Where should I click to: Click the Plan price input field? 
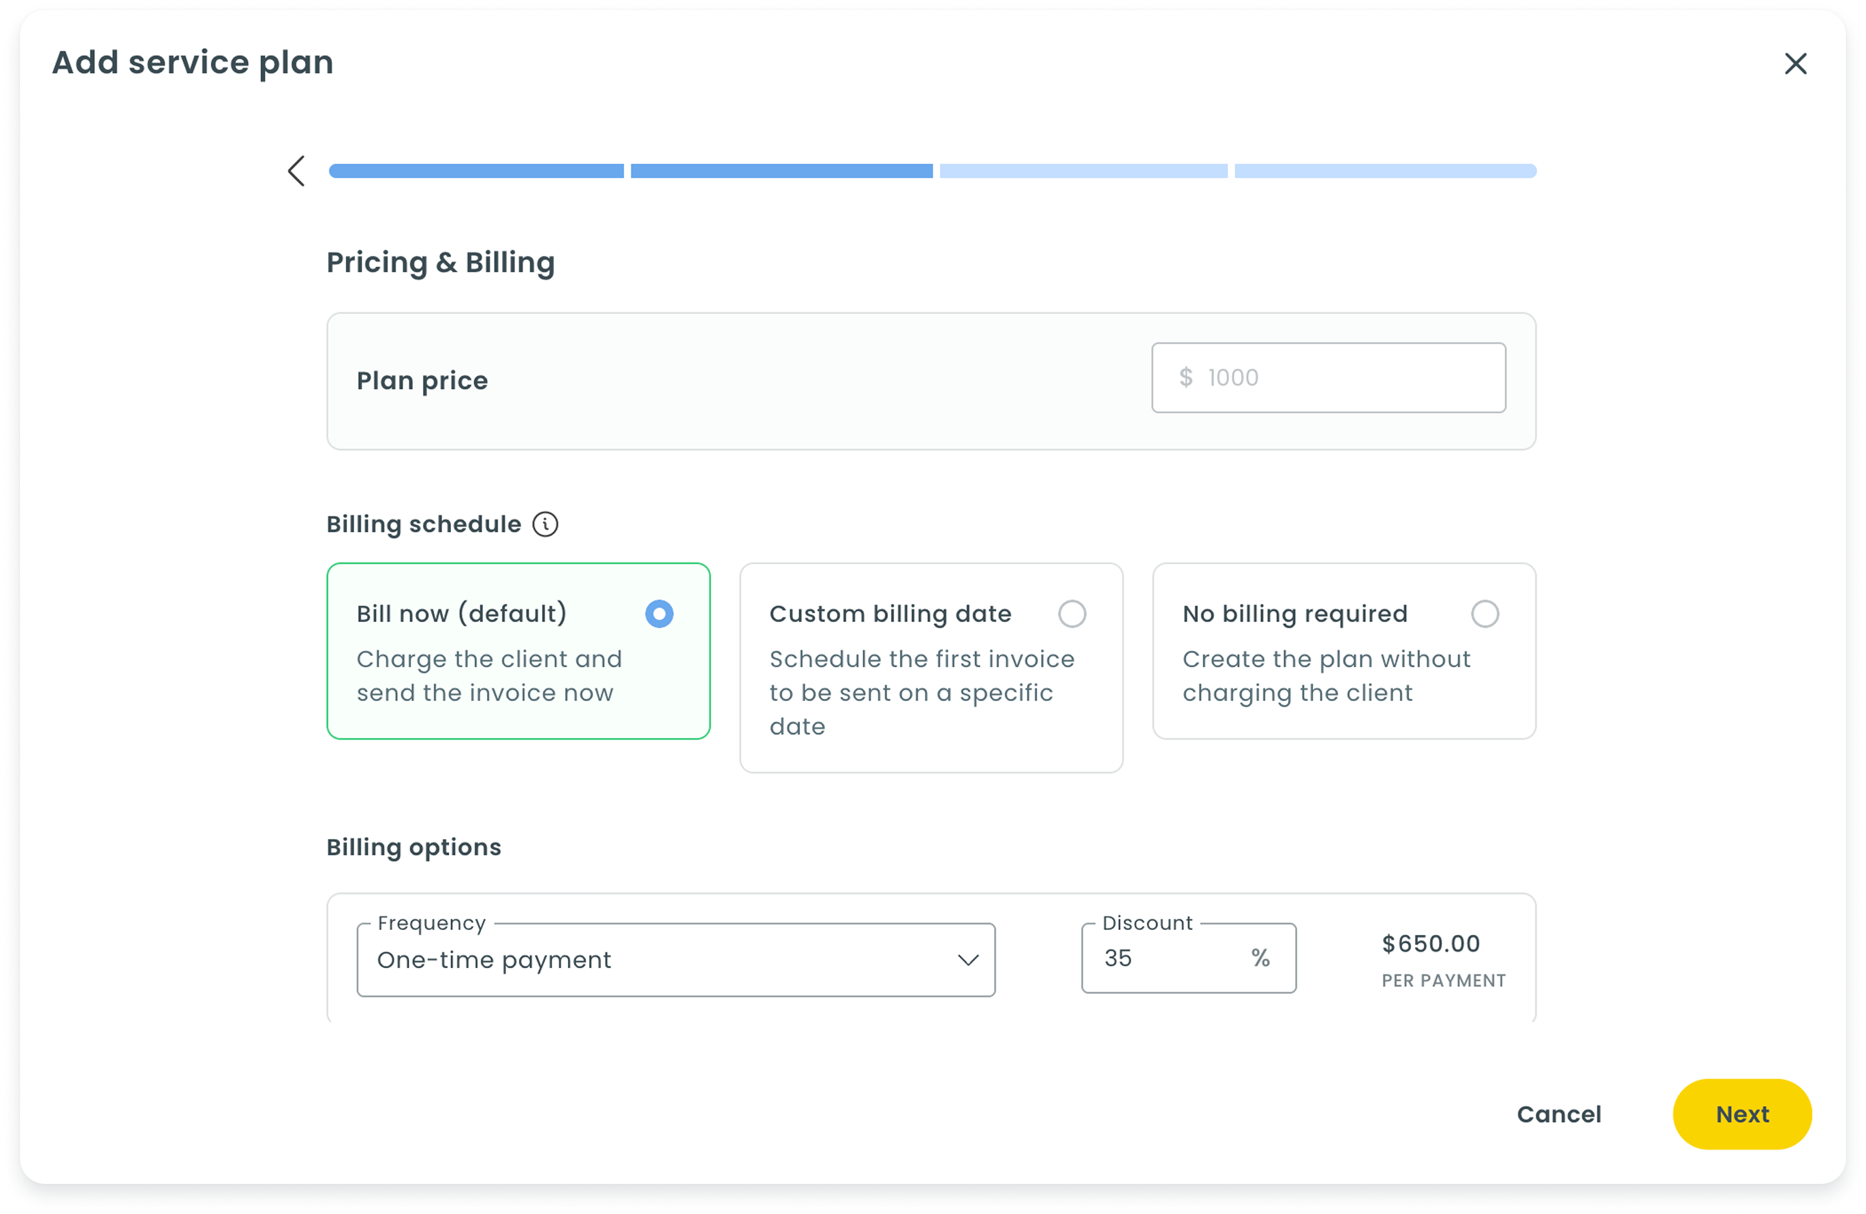click(x=1328, y=377)
